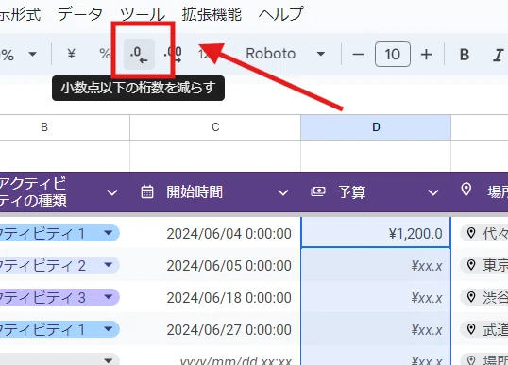Open the ヘルプ menu
The width and height of the screenshot is (508, 365).
[281, 14]
